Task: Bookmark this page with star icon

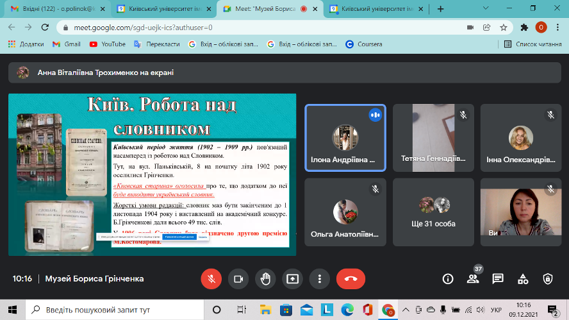Action: coord(503,27)
